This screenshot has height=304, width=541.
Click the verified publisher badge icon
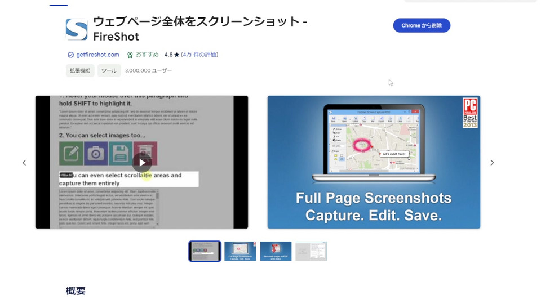coord(71,55)
